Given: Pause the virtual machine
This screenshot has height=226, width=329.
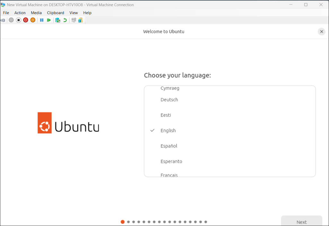Looking at the screenshot, I should coord(42,20).
